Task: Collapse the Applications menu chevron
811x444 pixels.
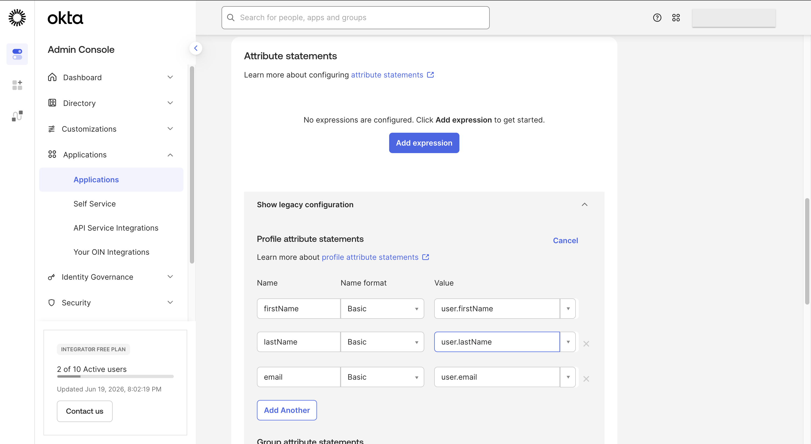Action: (x=170, y=155)
